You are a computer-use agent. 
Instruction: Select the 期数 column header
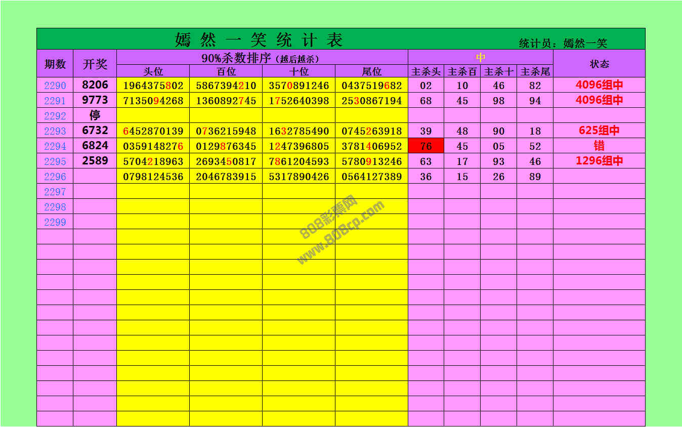pyautogui.click(x=55, y=64)
